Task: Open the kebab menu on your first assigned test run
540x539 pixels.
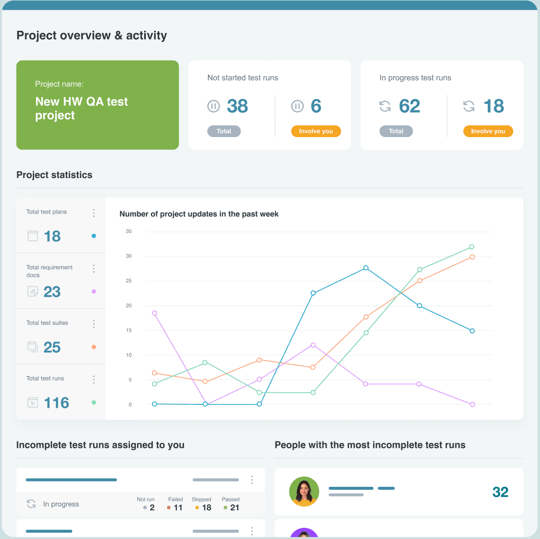Action: pyautogui.click(x=252, y=480)
